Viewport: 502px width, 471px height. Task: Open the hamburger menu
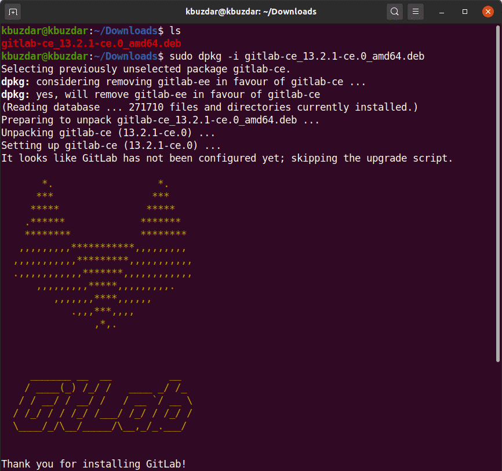pos(416,12)
